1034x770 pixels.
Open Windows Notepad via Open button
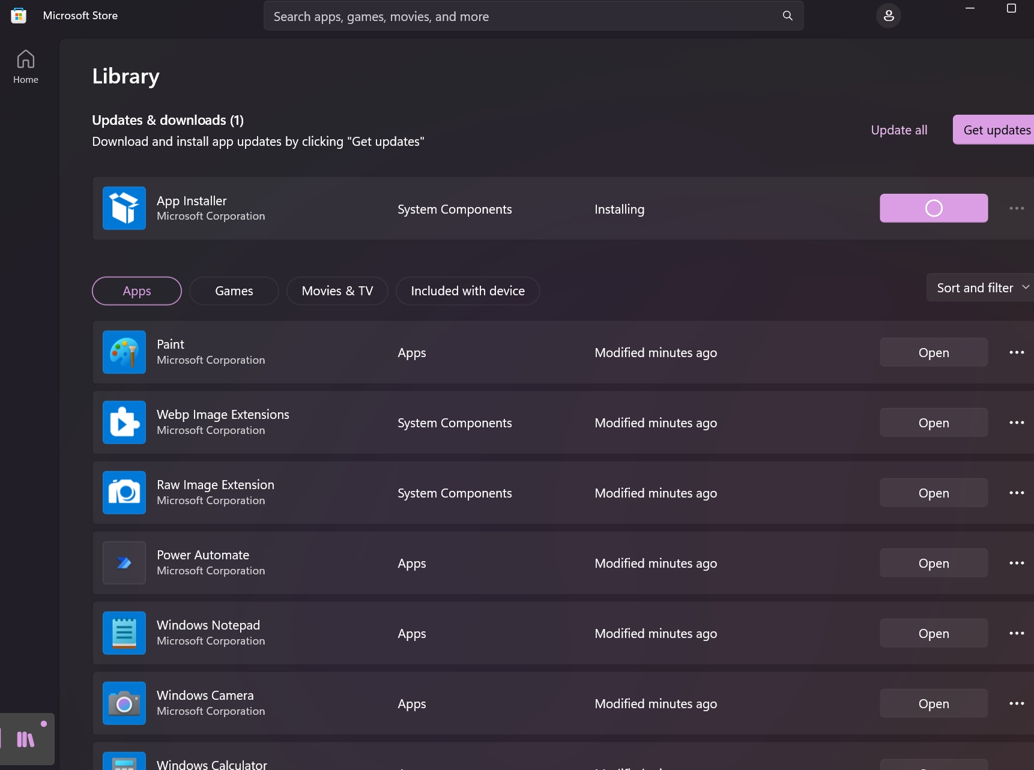(x=934, y=633)
